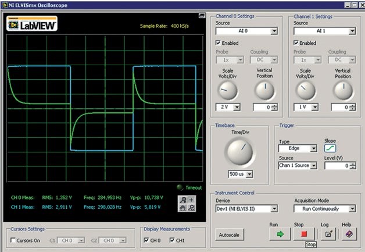Click the green Run arrow button
The image size is (365, 252).
click(280, 234)
